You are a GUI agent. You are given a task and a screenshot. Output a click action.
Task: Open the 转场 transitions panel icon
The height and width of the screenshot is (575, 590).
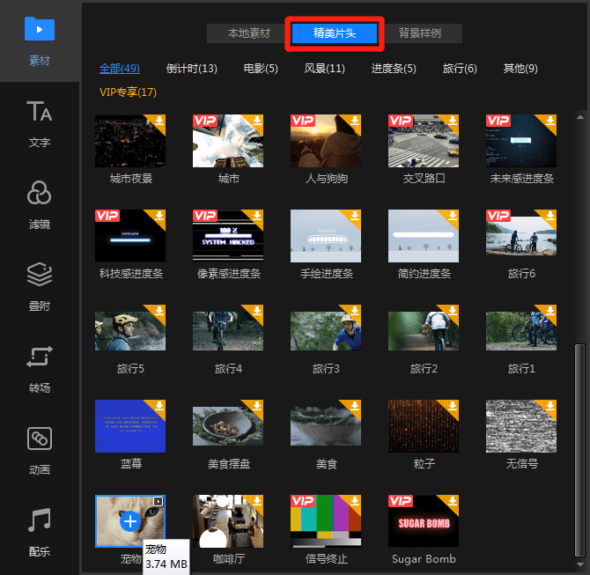click(40, 356)
